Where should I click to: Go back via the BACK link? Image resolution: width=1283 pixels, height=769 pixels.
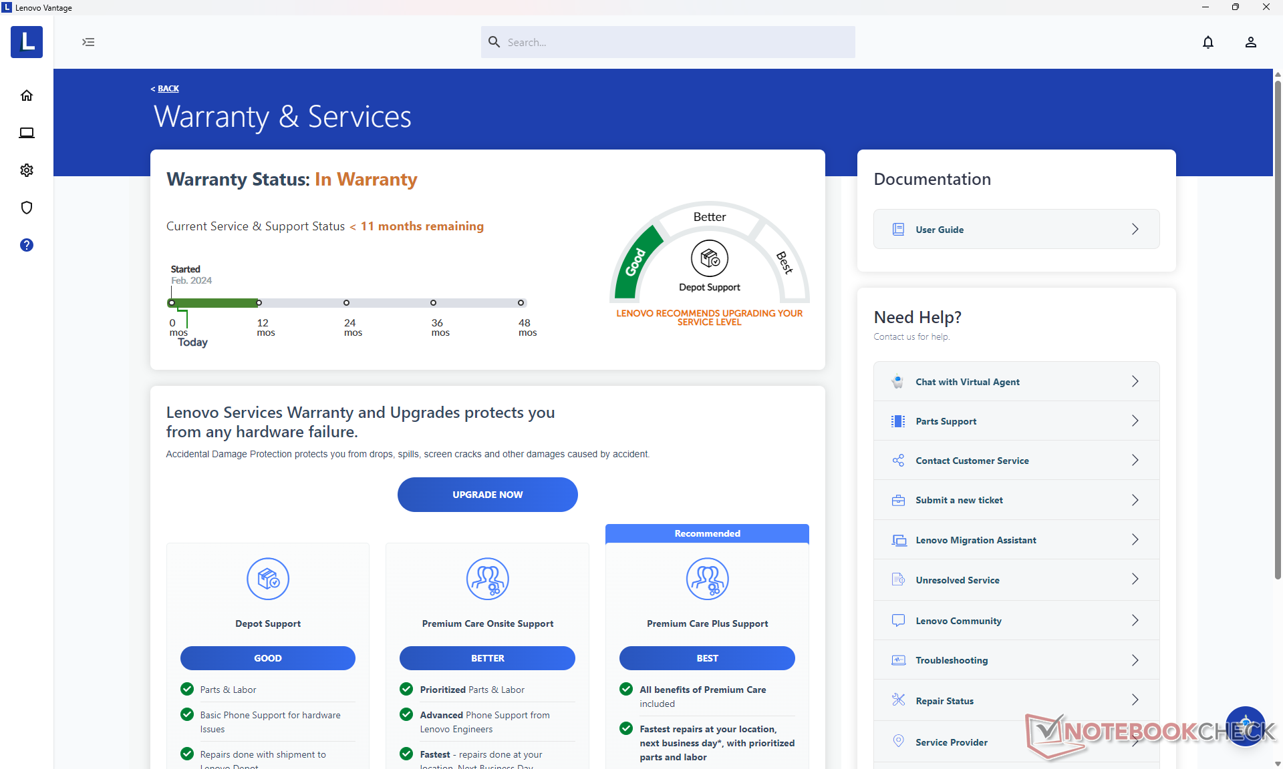tap(168, 89)
